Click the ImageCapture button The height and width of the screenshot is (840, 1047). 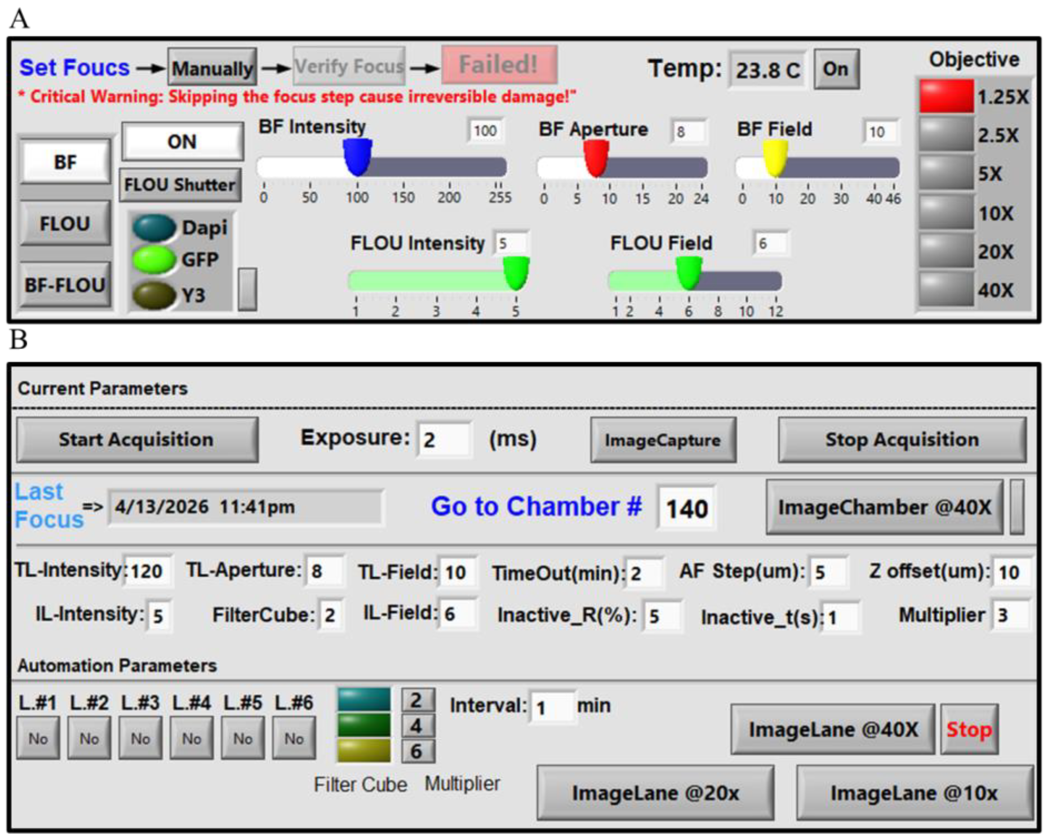[x=663, y=440]
